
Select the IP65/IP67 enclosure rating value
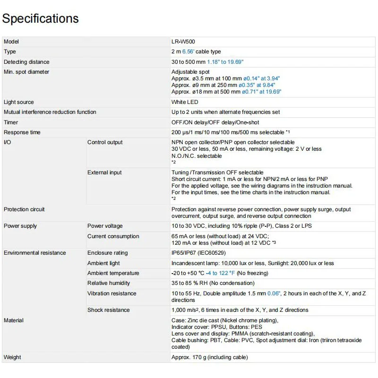click(x=198, y=253)
